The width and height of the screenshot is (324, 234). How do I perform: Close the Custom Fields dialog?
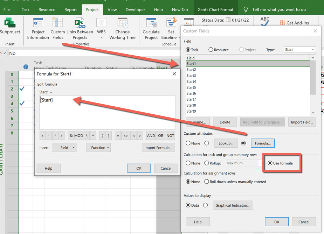pyautogui.click(x=315, y=31)
